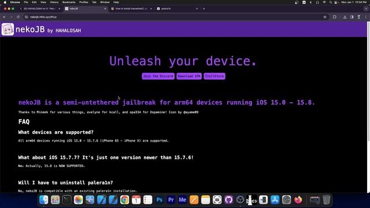
Task: Open Notes app in the dock
Action: [x=206, y=200]
